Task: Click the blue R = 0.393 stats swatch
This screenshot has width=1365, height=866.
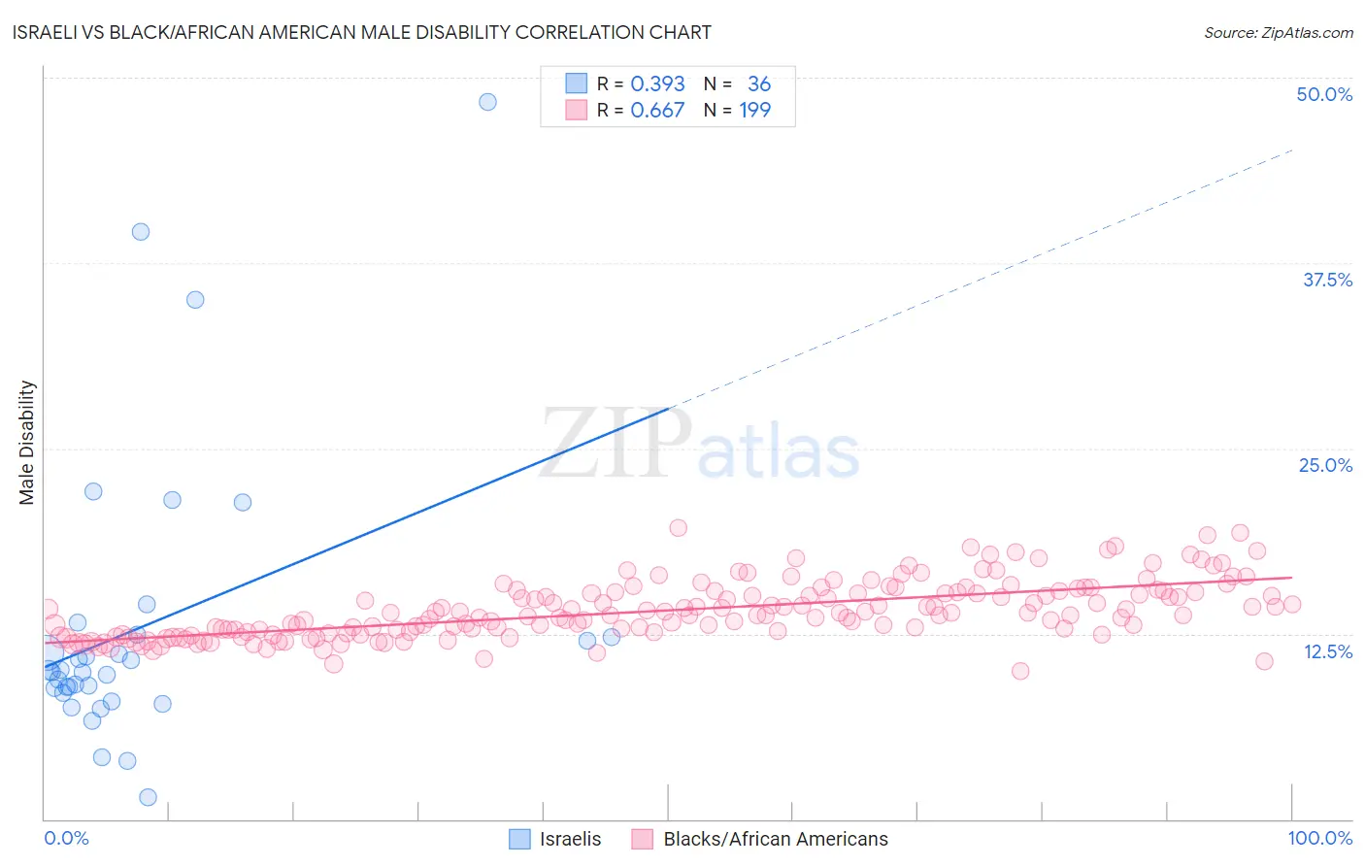Action: point(577,83)
